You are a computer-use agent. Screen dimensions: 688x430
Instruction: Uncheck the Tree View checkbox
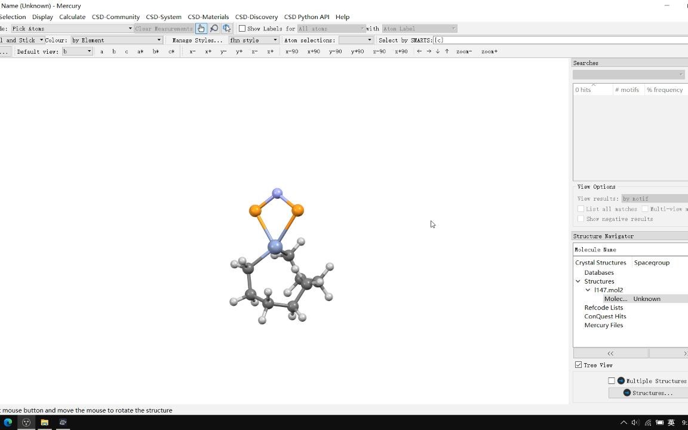click(x=579, y=365)
